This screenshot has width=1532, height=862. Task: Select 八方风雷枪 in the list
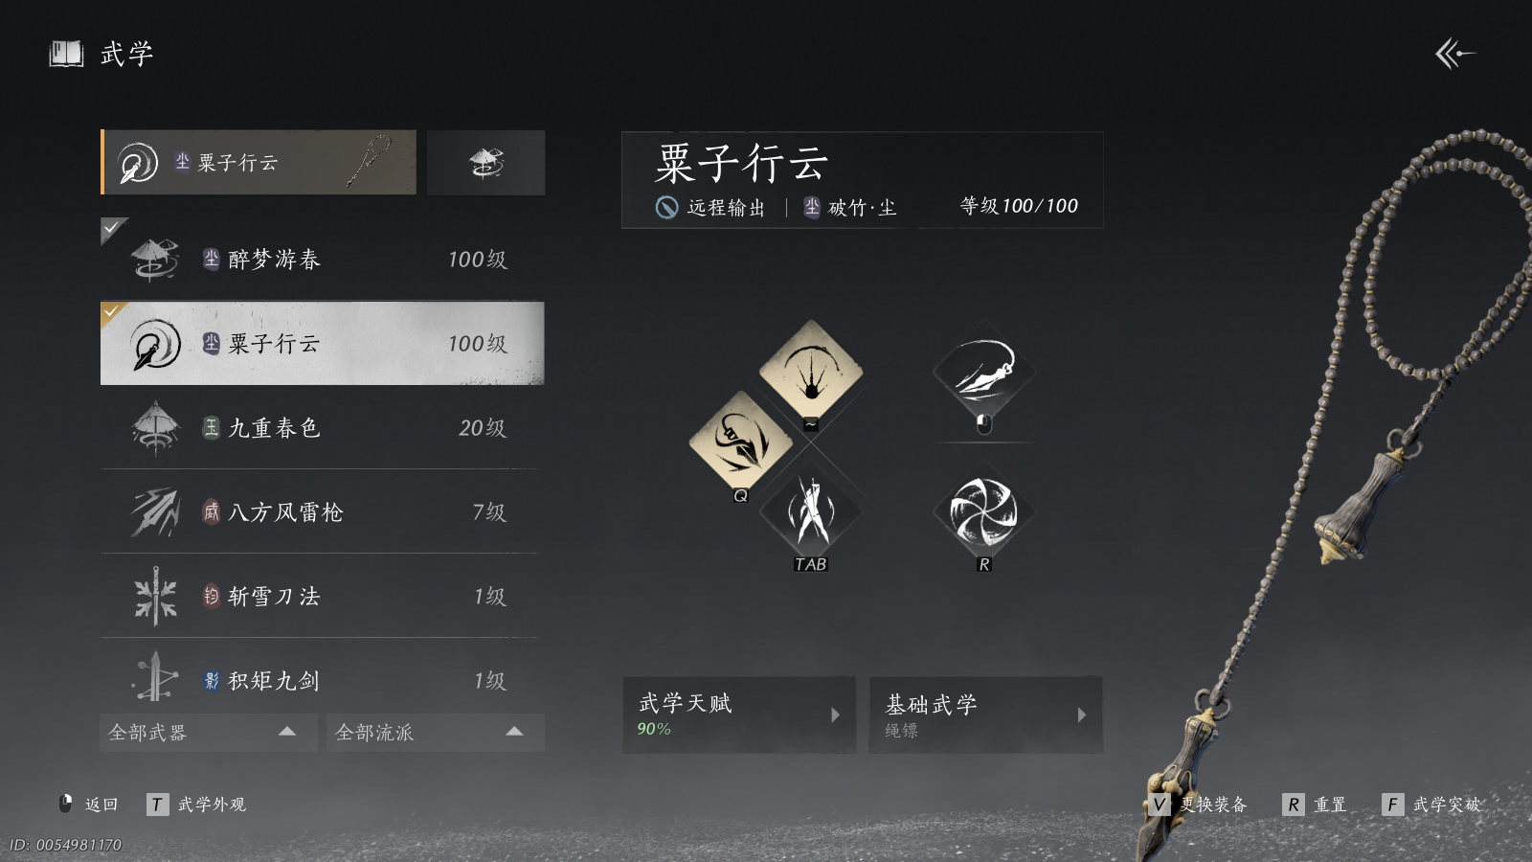tap(319, 511)
